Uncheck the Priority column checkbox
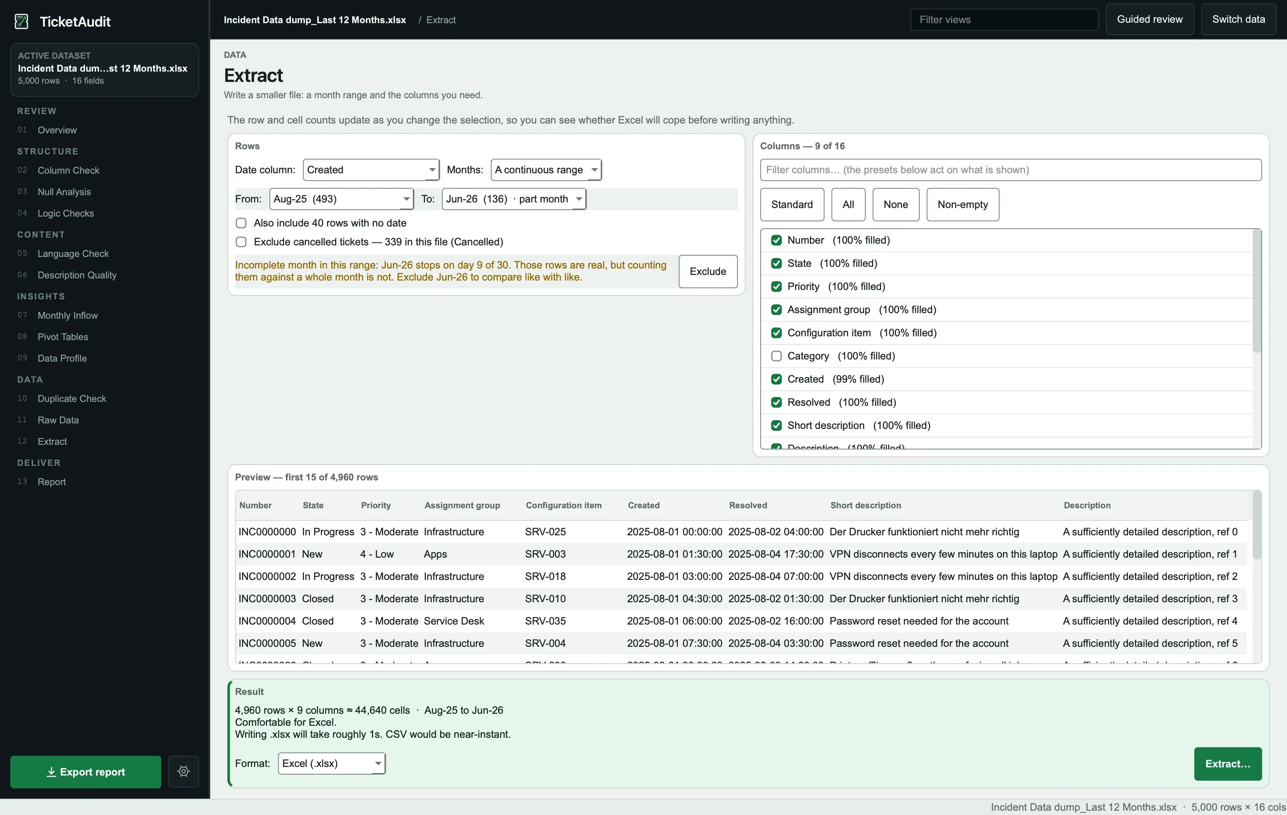The image size is (1287, 815). click(776, 287)
